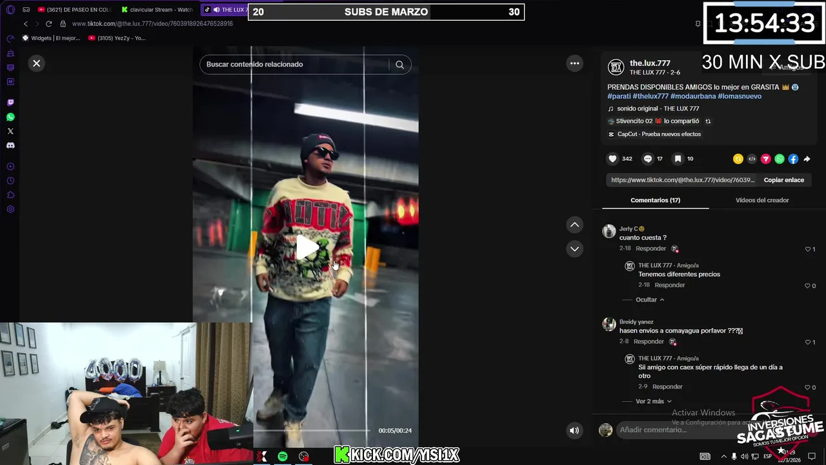
Task: Expand replies with 'Ver 2 más'
Action: [x=654, y=402]
